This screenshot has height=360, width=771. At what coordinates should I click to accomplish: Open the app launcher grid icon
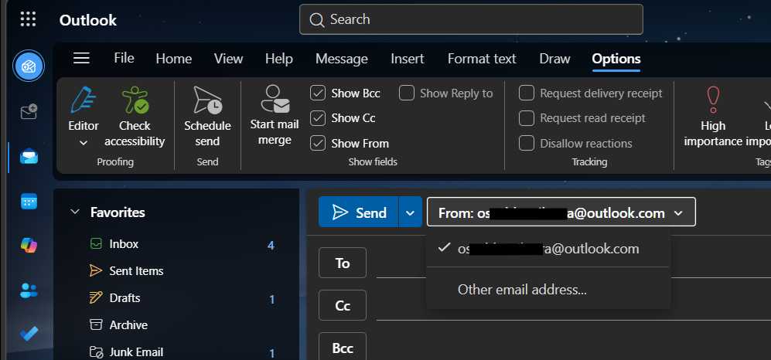[28, 19]
